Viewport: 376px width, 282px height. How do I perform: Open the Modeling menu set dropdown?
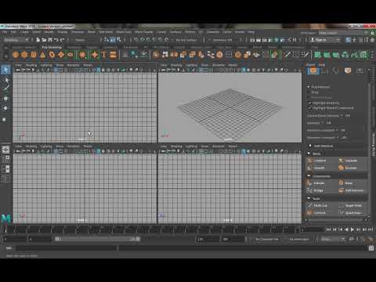16,40
